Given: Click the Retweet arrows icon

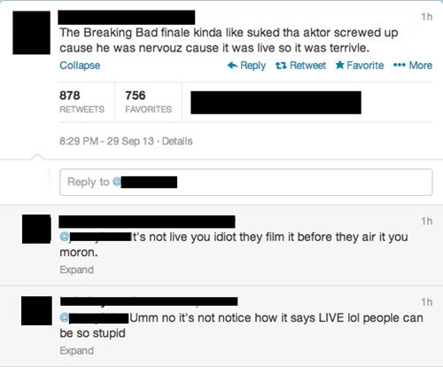Looking at the screenshot, I should click(x=281, y=66).
